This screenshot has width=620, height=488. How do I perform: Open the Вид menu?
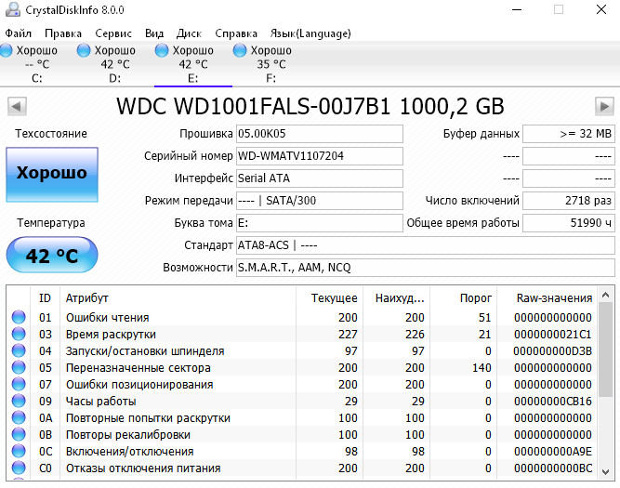tap(154, 33)
